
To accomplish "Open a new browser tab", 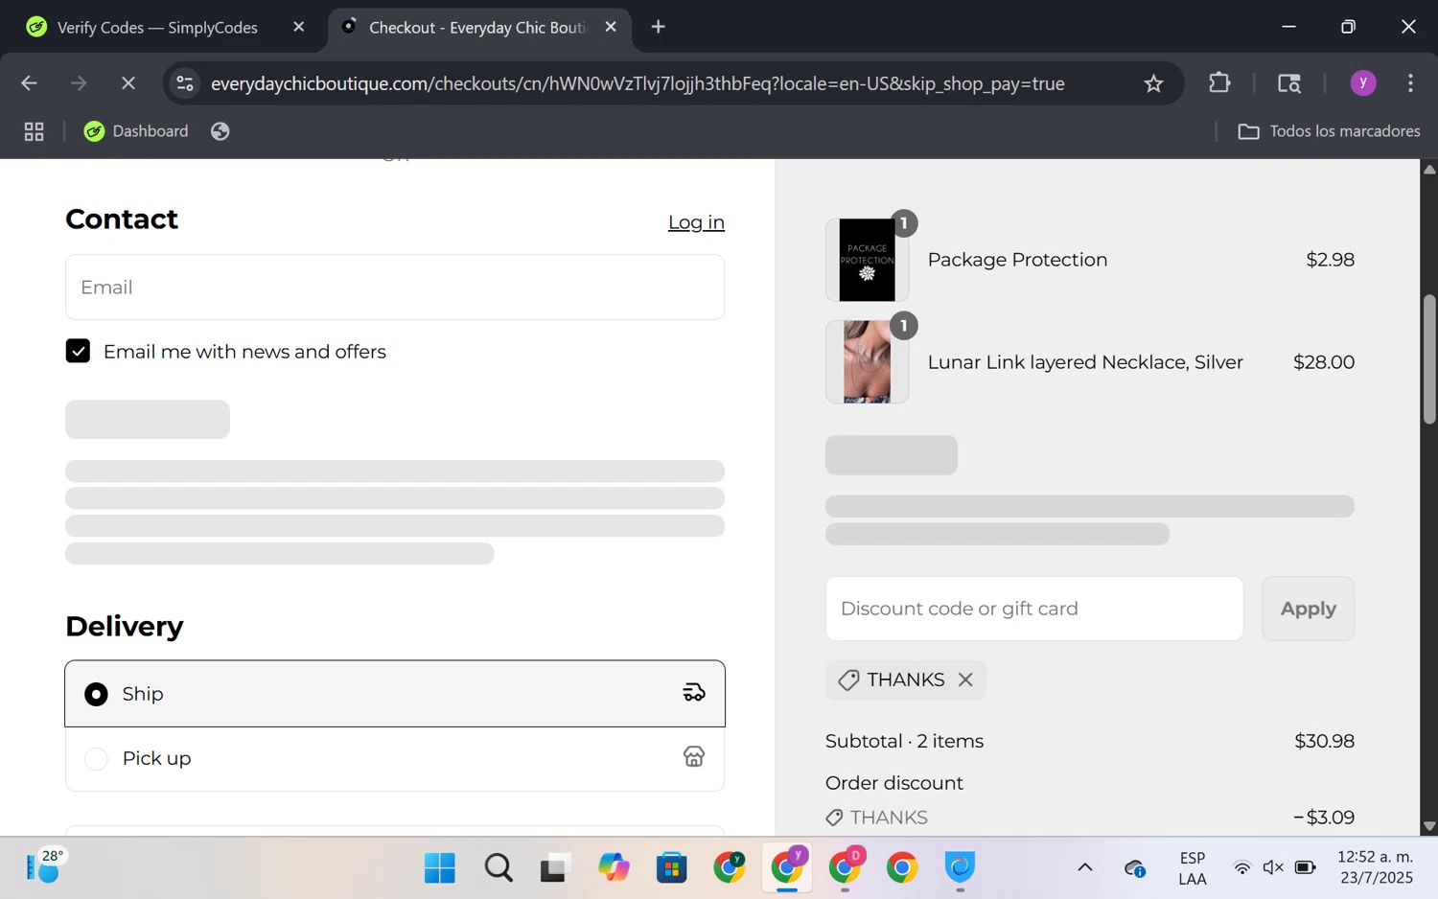I will point(659,27).
